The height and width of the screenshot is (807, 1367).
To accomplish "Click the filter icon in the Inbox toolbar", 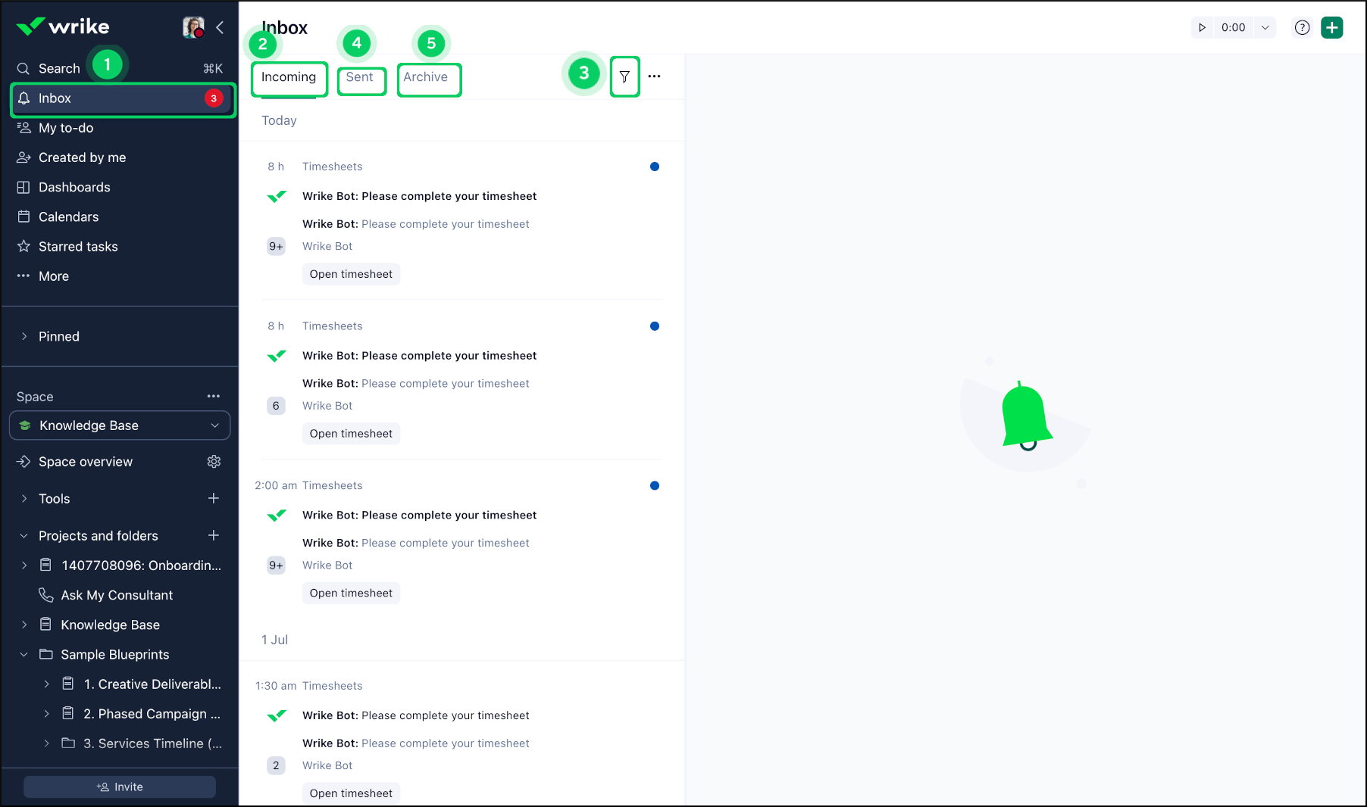I will point(624,76).
